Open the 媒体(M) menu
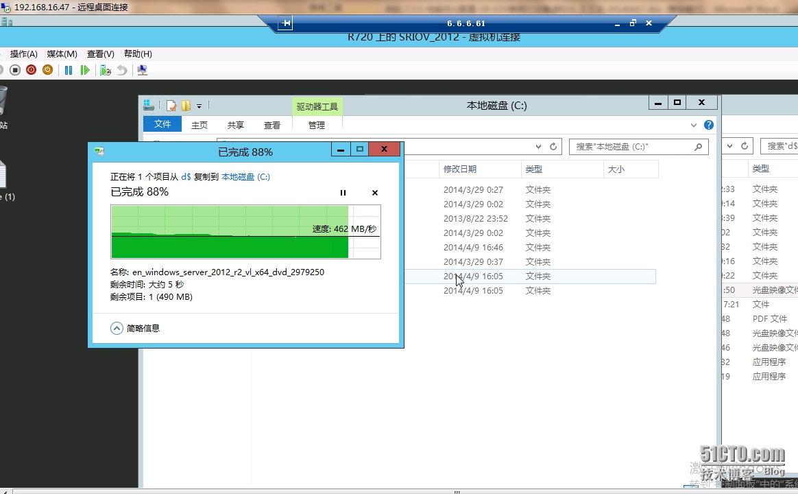This screenshot has height=494, width=798. [62, 54]
